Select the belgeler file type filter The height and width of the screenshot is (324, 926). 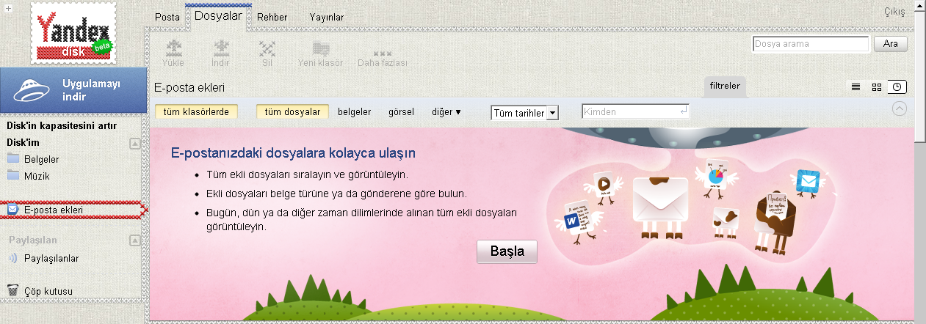point(355,112)
